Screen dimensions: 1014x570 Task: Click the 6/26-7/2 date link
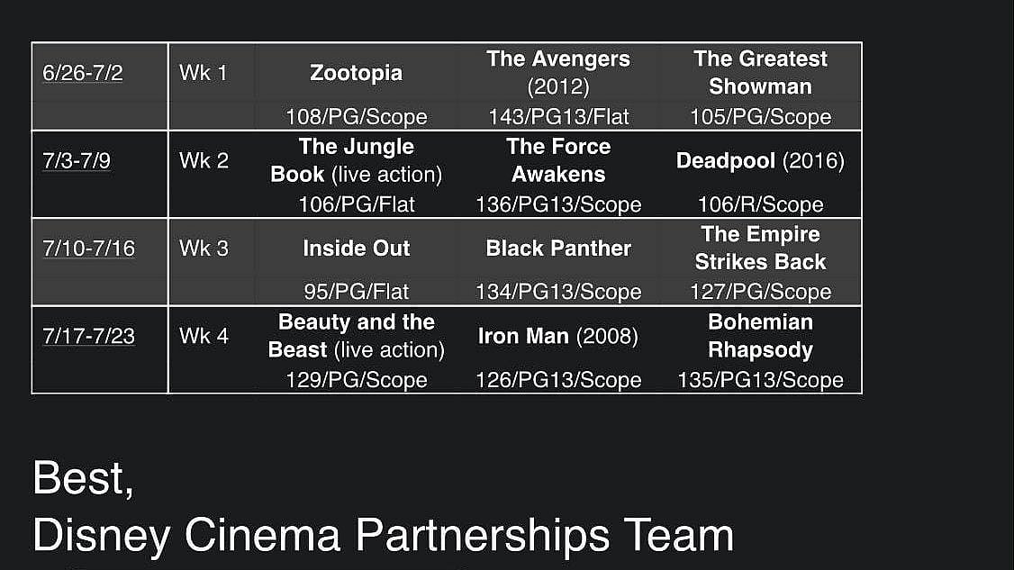(x=83, y=73)
